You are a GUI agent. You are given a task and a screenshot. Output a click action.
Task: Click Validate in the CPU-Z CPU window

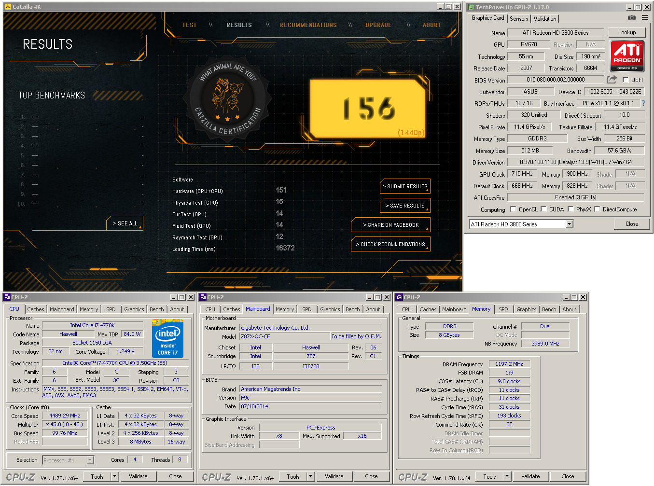tap(138, 476)
